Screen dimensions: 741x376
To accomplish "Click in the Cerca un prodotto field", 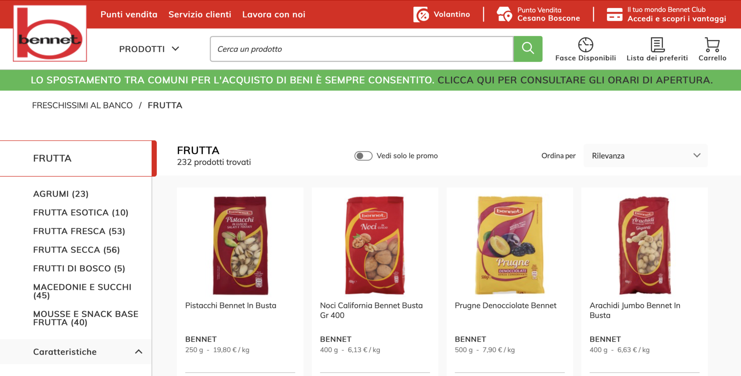I will 362,49.
